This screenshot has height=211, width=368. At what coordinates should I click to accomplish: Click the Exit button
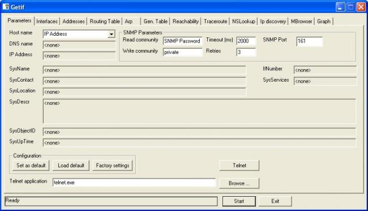click(275, 201)
